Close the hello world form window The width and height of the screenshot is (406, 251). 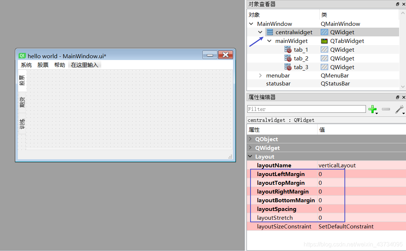click(x=225, y=55)
